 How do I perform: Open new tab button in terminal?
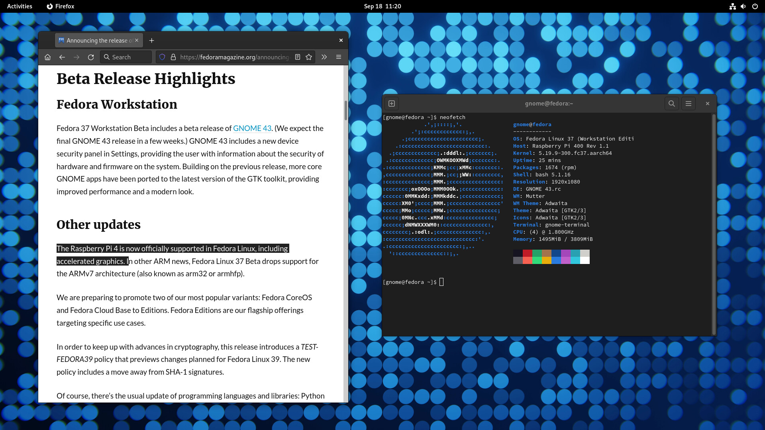392,104
